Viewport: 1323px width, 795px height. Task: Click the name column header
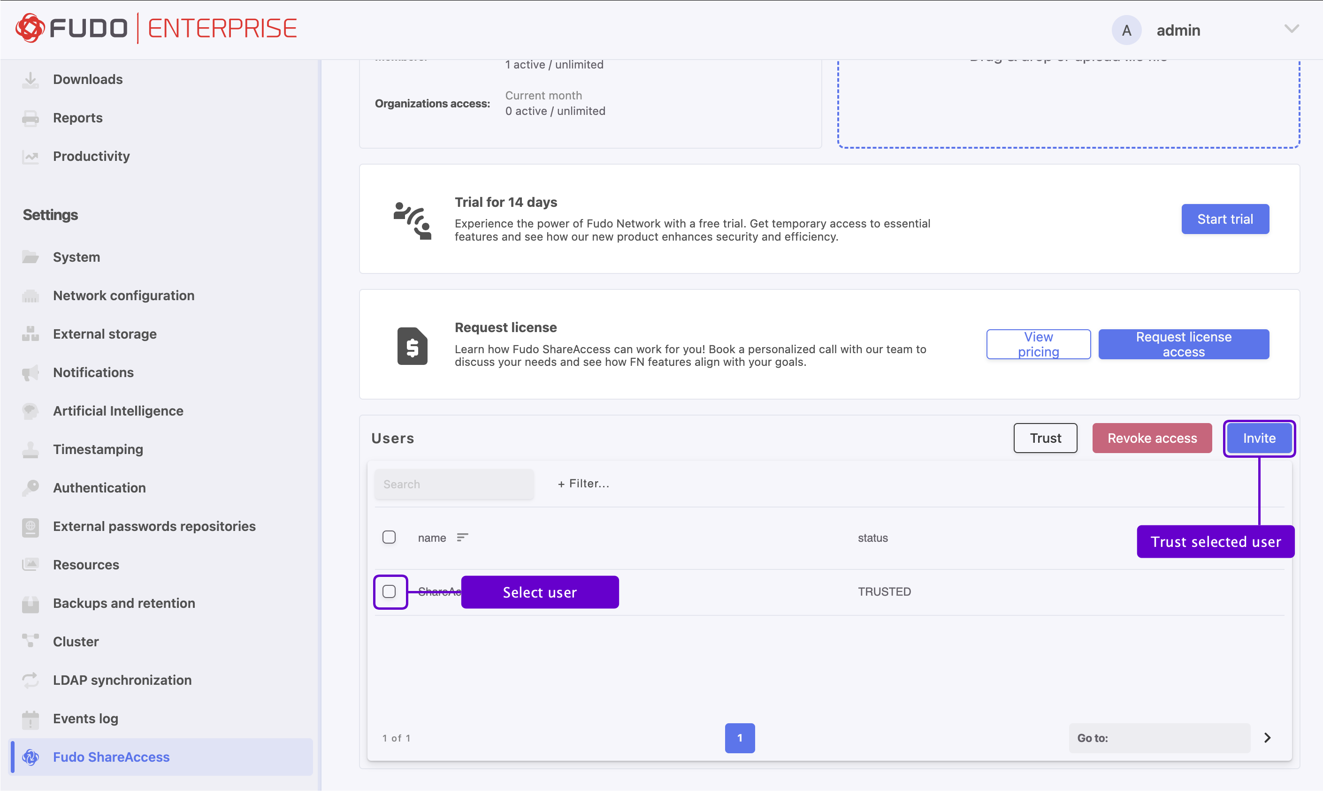432,538
